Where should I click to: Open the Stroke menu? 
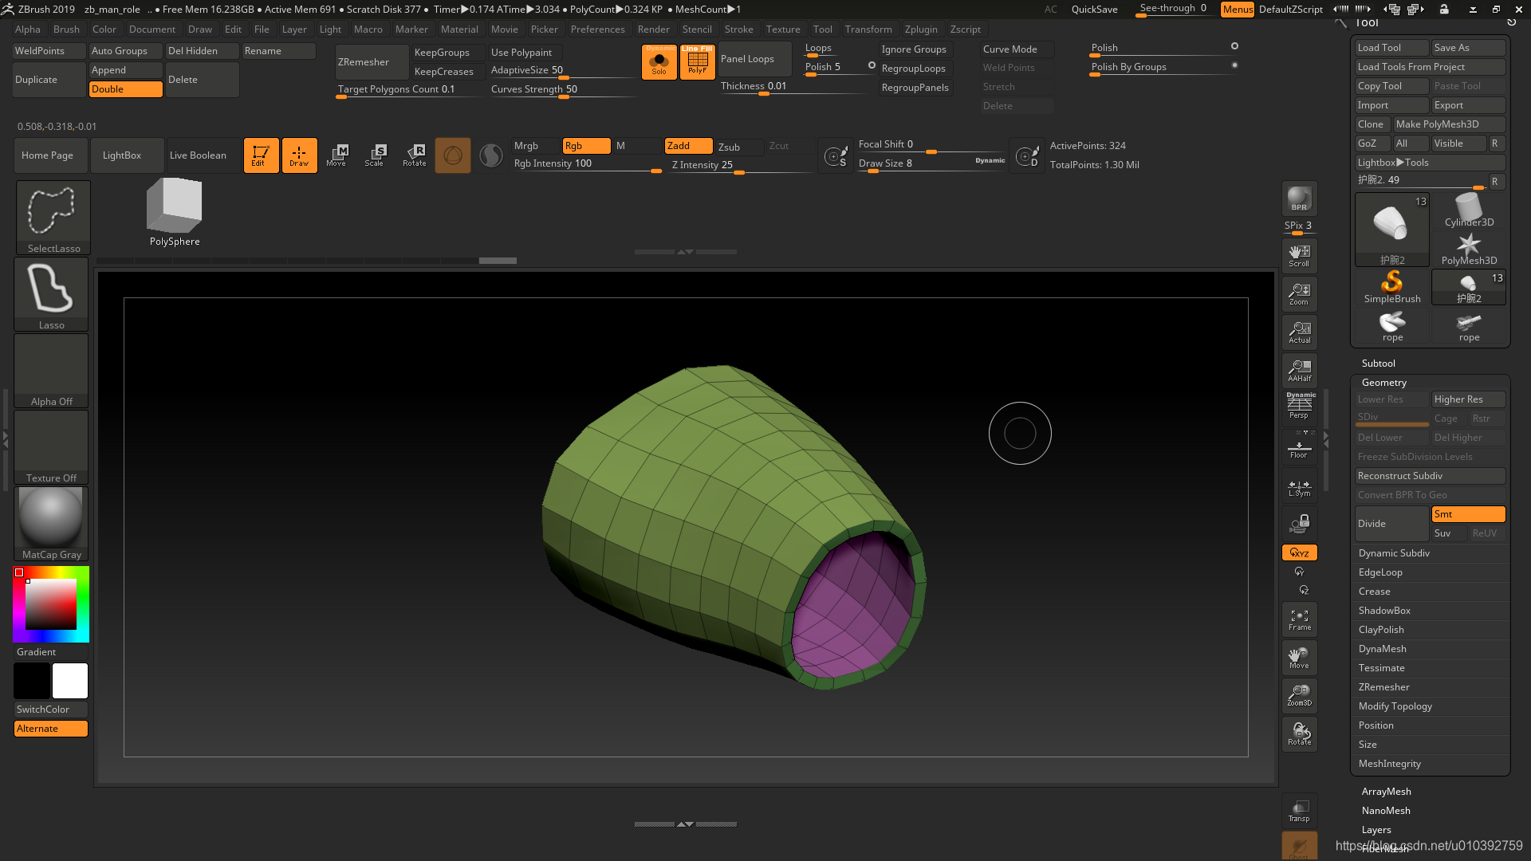[x=738, y=29]
